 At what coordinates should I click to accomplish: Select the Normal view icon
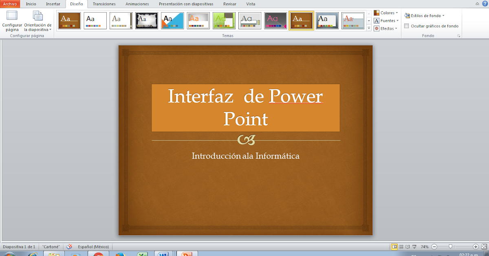[x=394, y=246]
